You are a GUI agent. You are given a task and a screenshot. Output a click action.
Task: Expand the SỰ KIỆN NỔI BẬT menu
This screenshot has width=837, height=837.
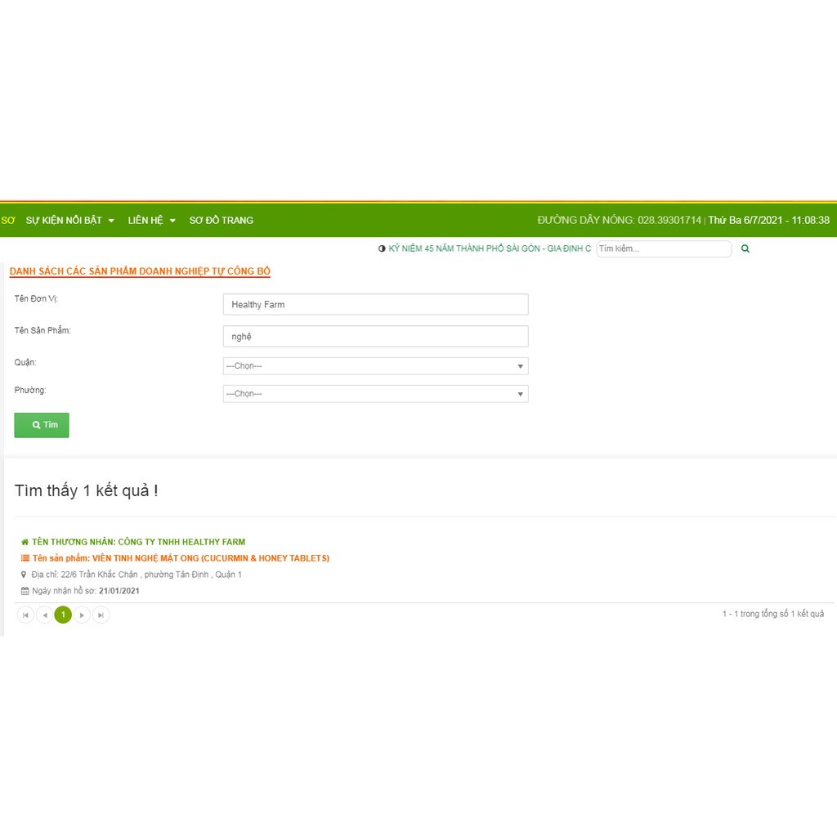pyautogui.click(x=69, y=220)
